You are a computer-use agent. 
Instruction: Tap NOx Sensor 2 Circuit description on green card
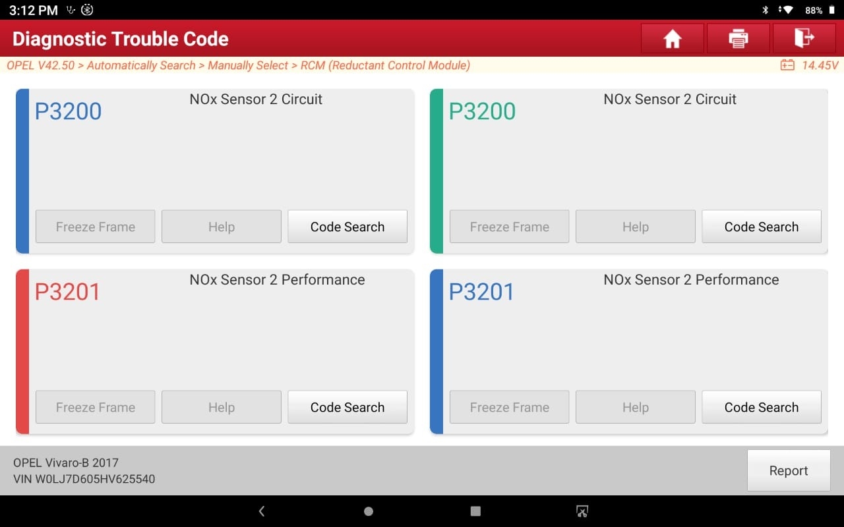pos(670,99)
